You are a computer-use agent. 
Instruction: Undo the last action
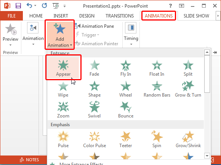(x=29, y=6)
